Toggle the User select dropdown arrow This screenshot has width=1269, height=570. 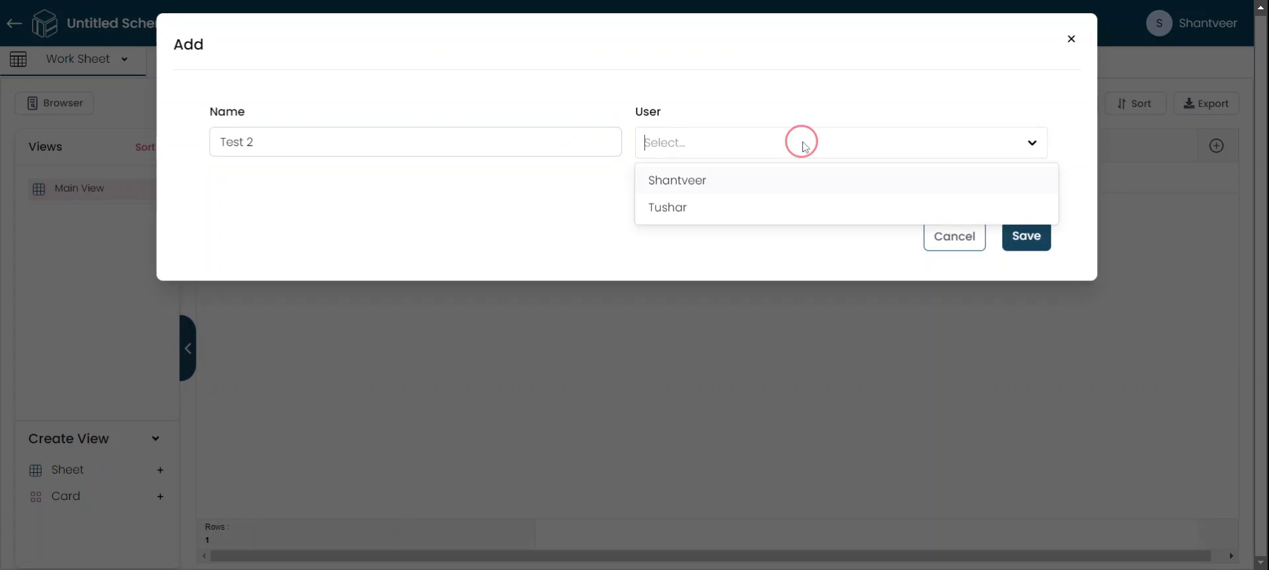point(1032,143)
